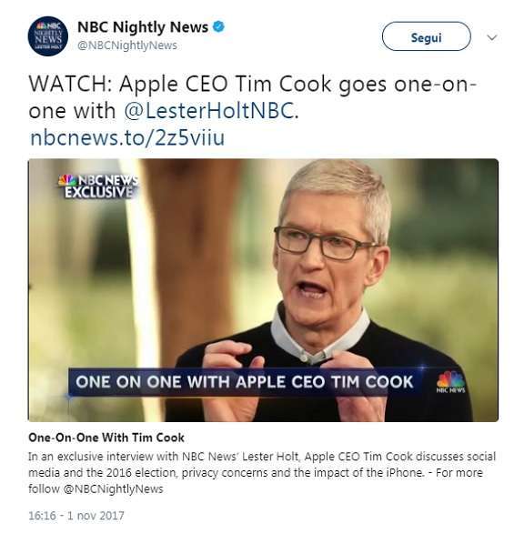Open the @LesterHoltNBC mention link
This screenshot has height=534, width=514.
tap(208, 111)
